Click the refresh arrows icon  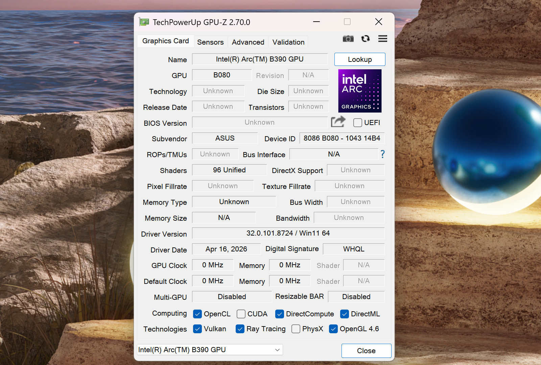[x=366, y=39]
